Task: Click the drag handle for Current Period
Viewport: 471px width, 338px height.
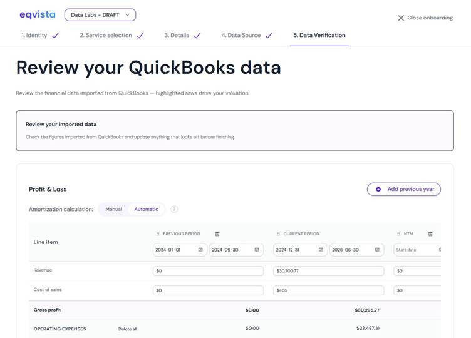Action: click(278, 233)
